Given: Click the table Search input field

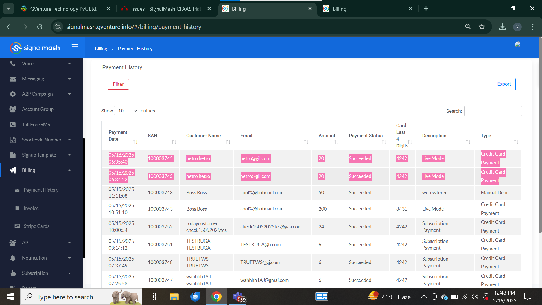Looking at the screenshot, I should [493, 111].
